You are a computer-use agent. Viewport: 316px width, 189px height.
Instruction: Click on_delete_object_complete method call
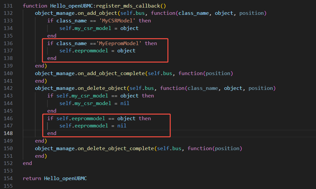[116, 148]
